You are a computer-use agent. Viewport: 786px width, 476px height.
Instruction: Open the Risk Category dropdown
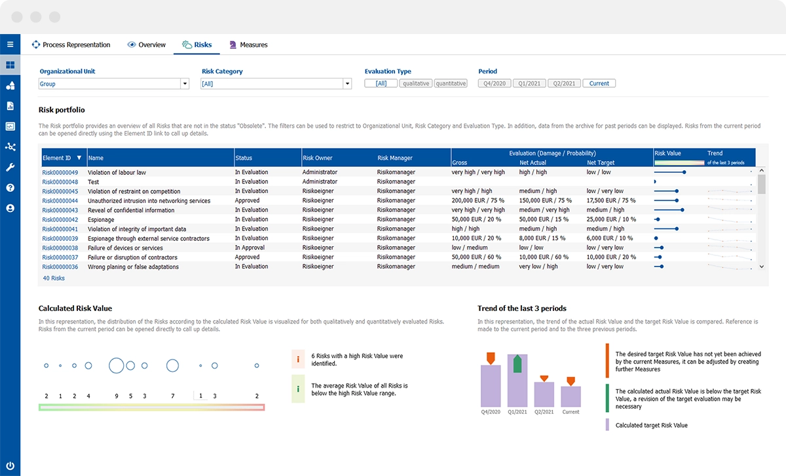tap(348, 84)
